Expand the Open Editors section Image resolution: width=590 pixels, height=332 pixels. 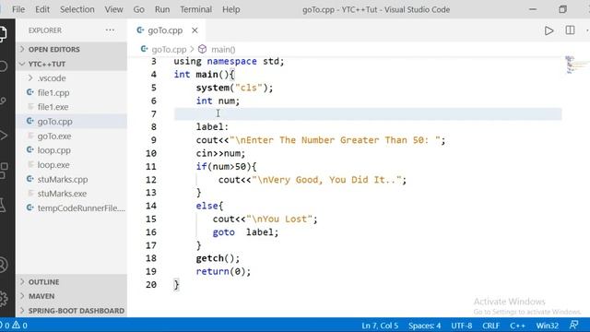click(x=72, y=49)
